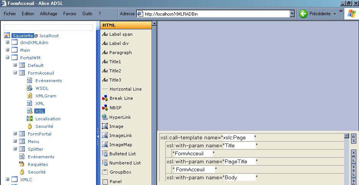The width and height of the screenshot is (359, 185).
Task: Click the GroupBox palette icon
Action: (105, 172)
